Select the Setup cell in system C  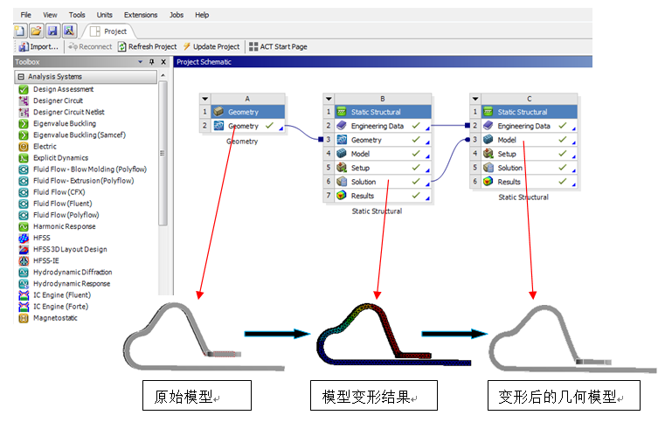pyautogui.click(x=530, y=154)
